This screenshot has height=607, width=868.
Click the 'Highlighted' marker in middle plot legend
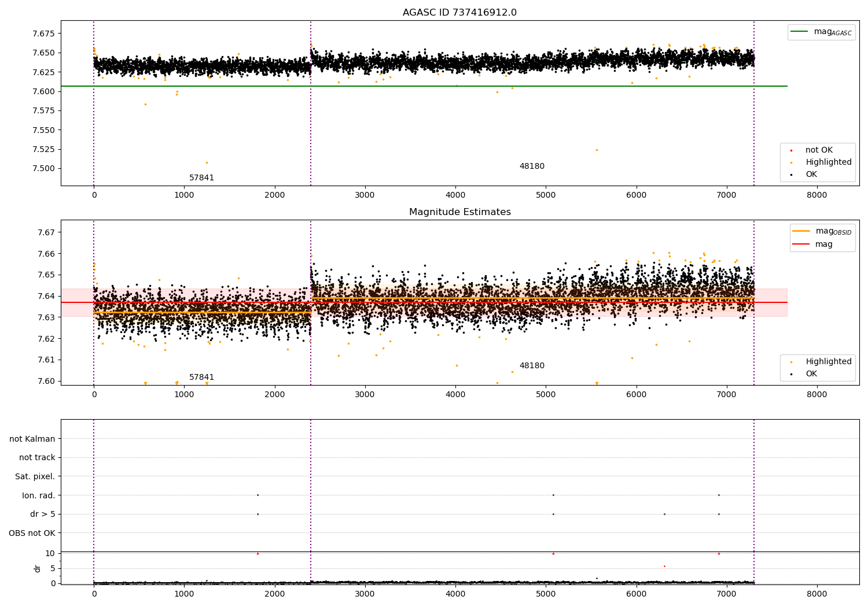point(791,362)
